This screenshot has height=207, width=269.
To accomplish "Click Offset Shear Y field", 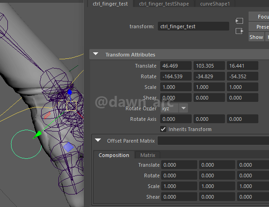I will coord(217,197).
